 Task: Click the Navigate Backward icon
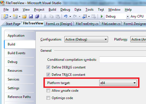click(x=84, y=16)
